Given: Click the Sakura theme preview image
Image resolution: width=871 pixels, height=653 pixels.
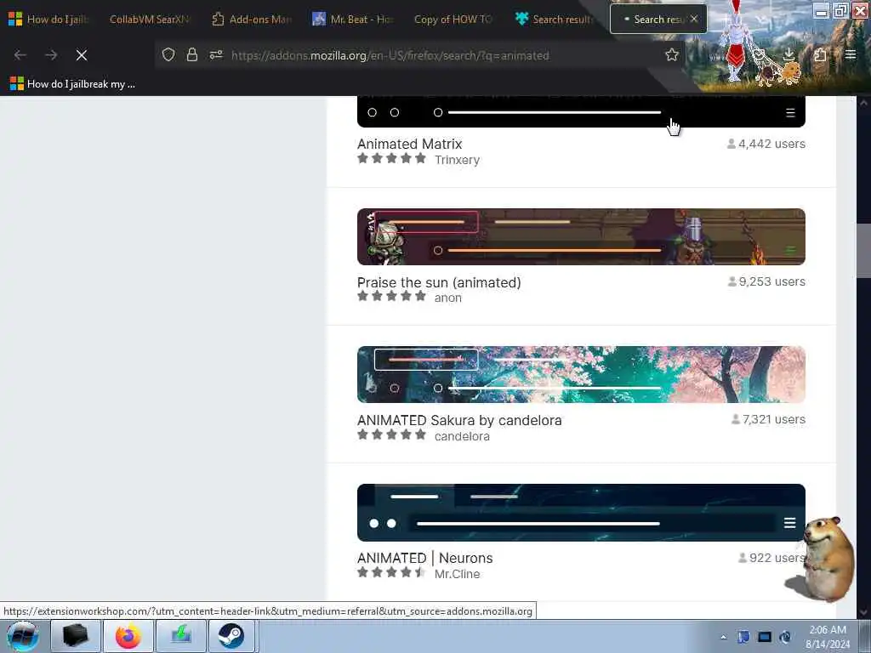Looking at the screenshot, I should [581, 374].
